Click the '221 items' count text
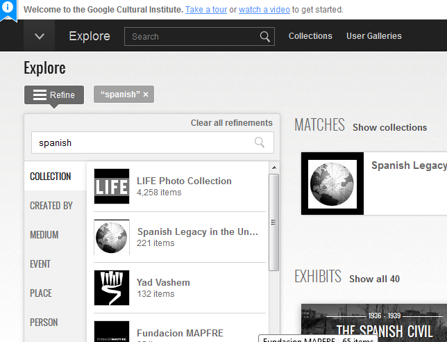Image resolution: width=447 pixels, height=342 pixels. click(155, 243)
